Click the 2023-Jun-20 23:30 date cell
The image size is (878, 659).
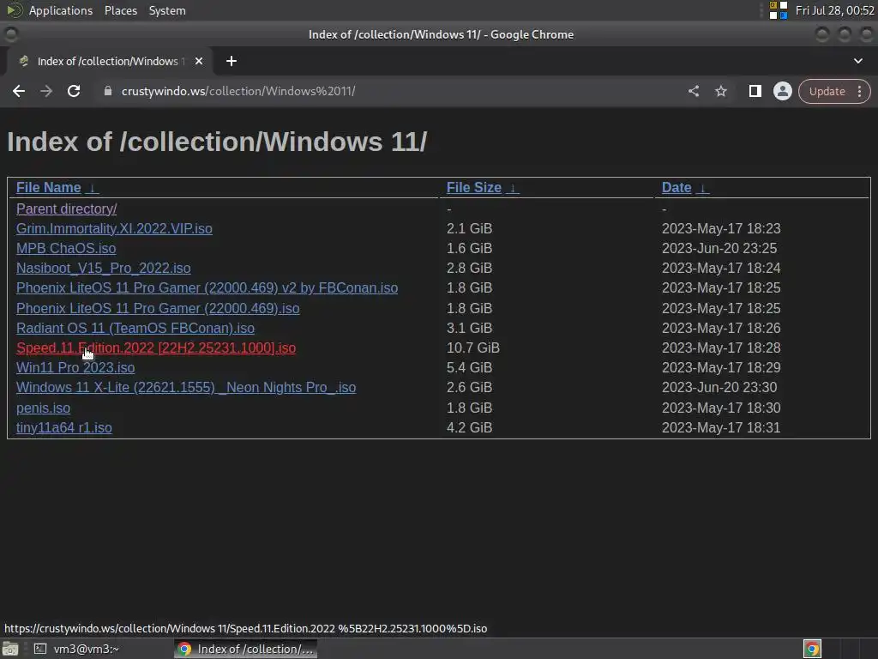pyautogui.click(x=719, y=387)
